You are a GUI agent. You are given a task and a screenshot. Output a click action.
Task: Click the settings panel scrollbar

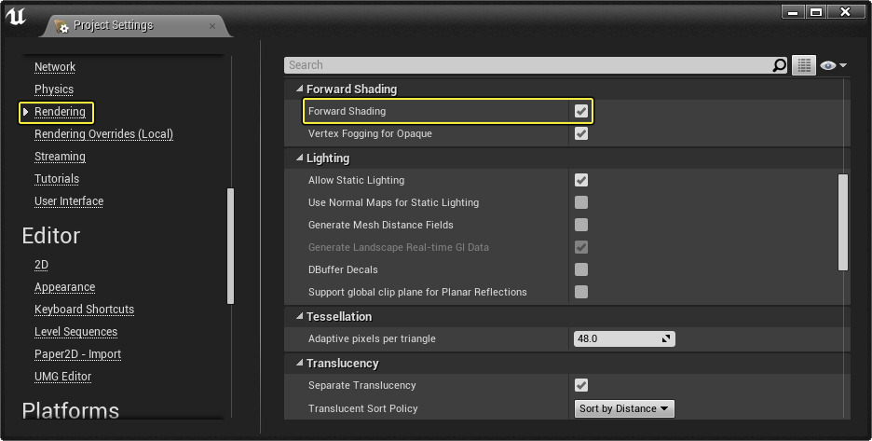[843, 222]
